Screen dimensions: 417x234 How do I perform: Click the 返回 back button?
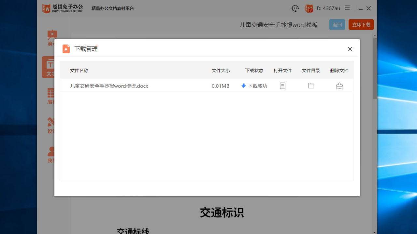[337, 24]
